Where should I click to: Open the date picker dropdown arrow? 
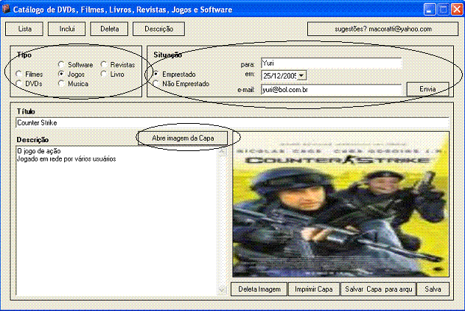coord(301,76)
